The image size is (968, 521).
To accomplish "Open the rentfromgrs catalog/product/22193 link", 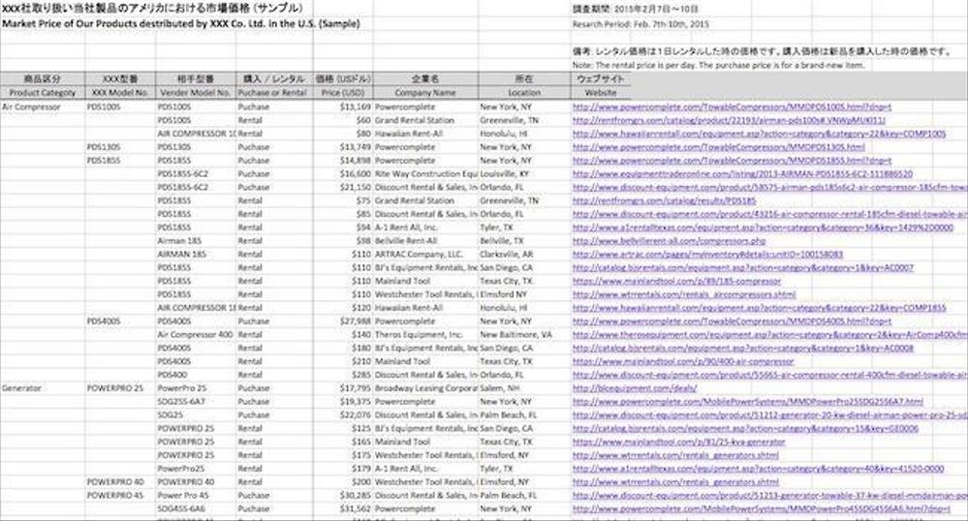I will click(729, 120).
